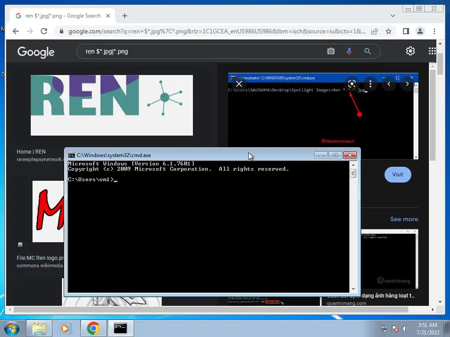The height and width of the screenshot is (337, 450).
Task: Go to the Google logo homepage
Action: click(36, 52)
